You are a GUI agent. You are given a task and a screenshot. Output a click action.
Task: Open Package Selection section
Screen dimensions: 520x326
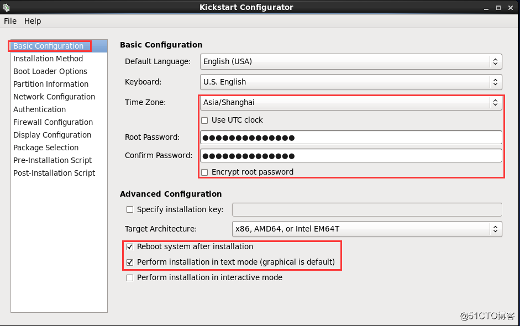pyautogui.click(x=59, y=148)
